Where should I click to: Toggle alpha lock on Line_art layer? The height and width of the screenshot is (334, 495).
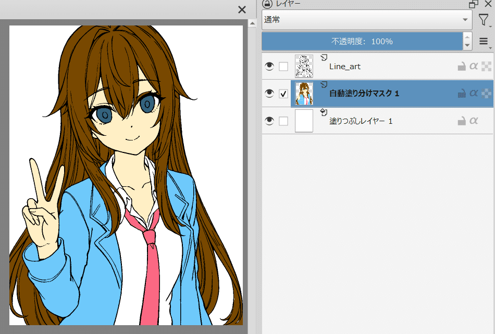[474, 66]
